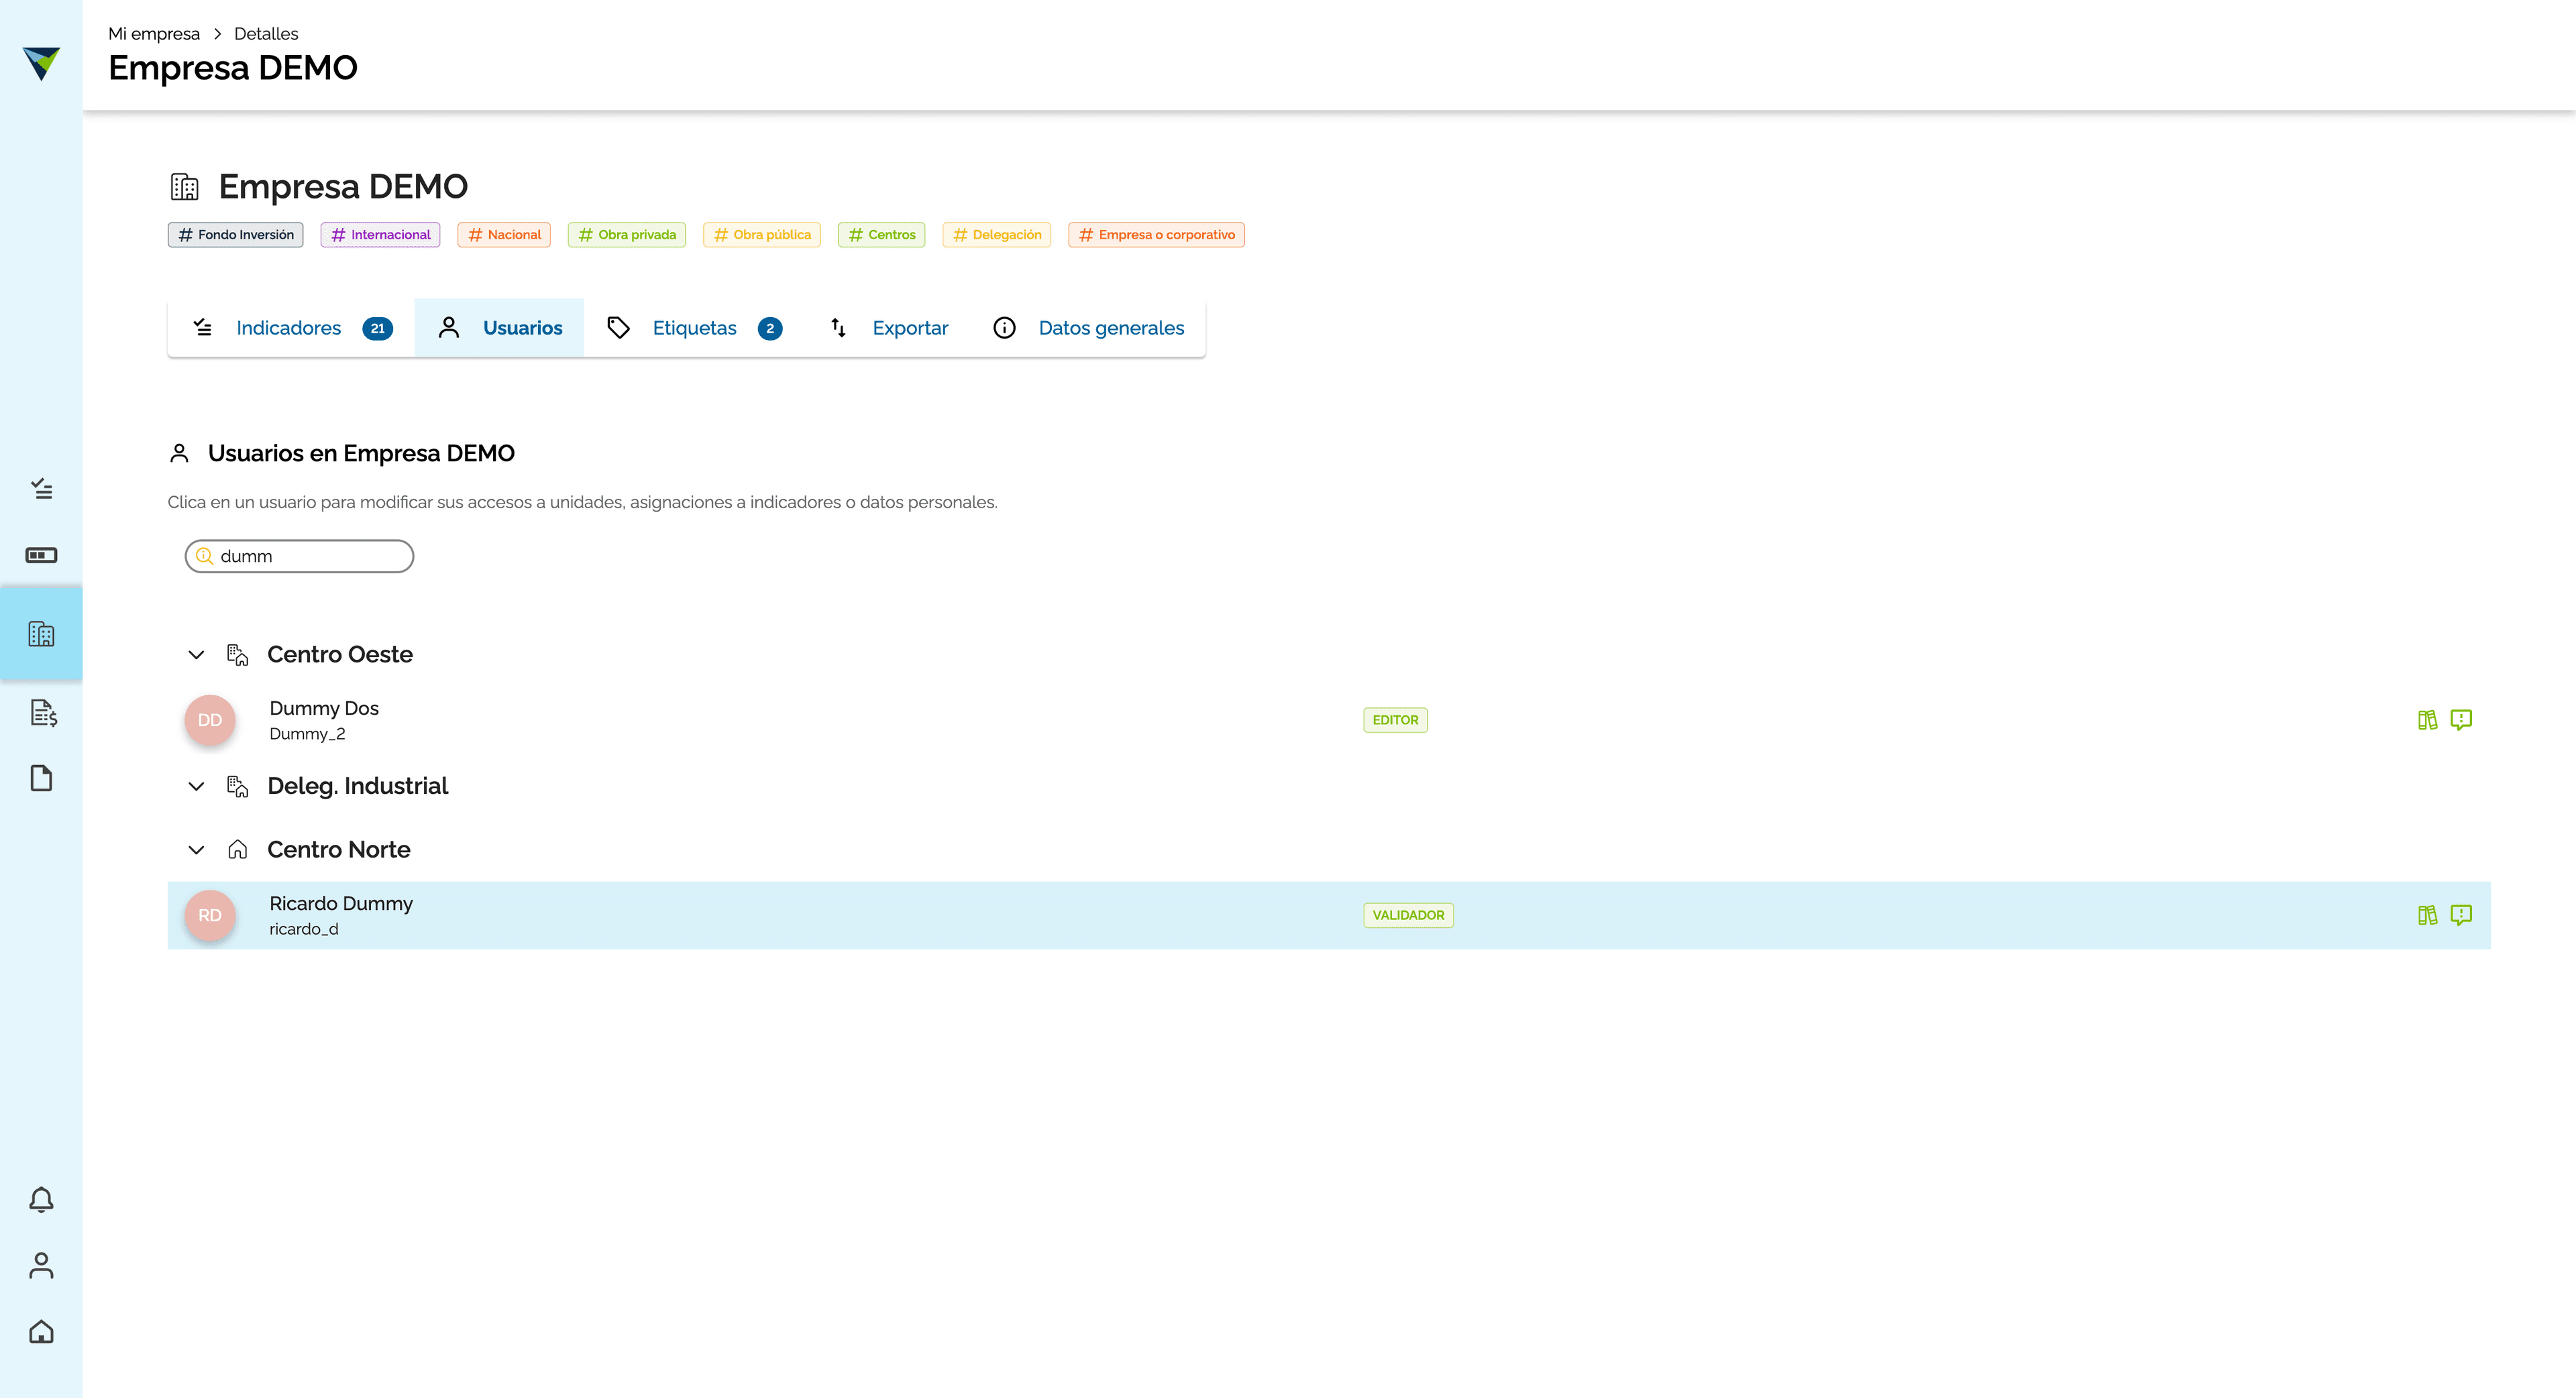The height and width of the screenshot is (1398, 2576).
Task: Click the Fondo Inversión tag
Action: (x=235, y=235)
